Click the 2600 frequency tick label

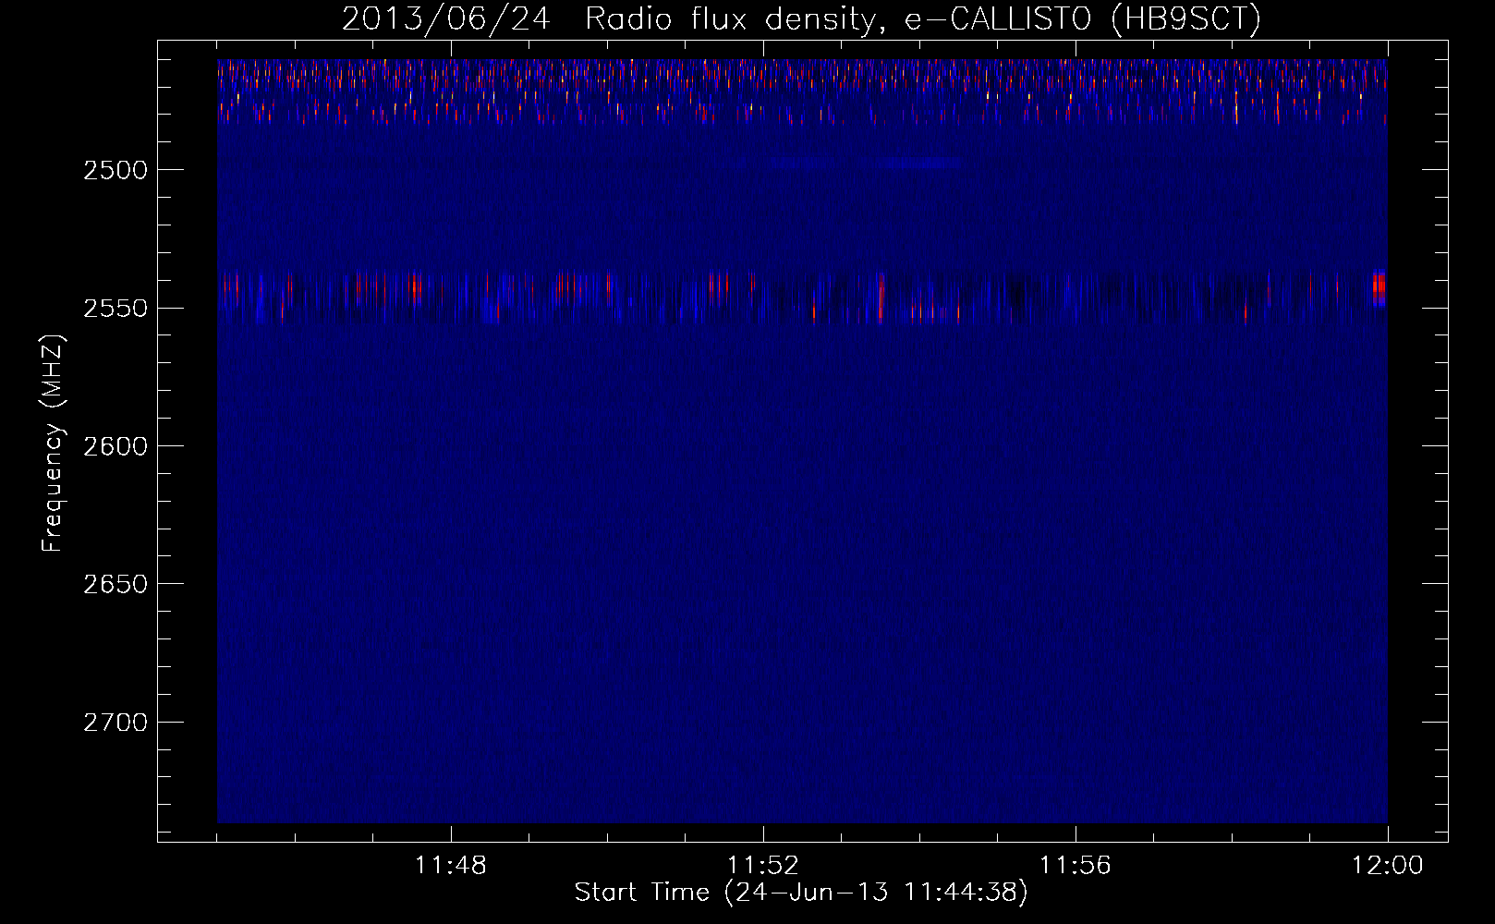pos(115,446)
